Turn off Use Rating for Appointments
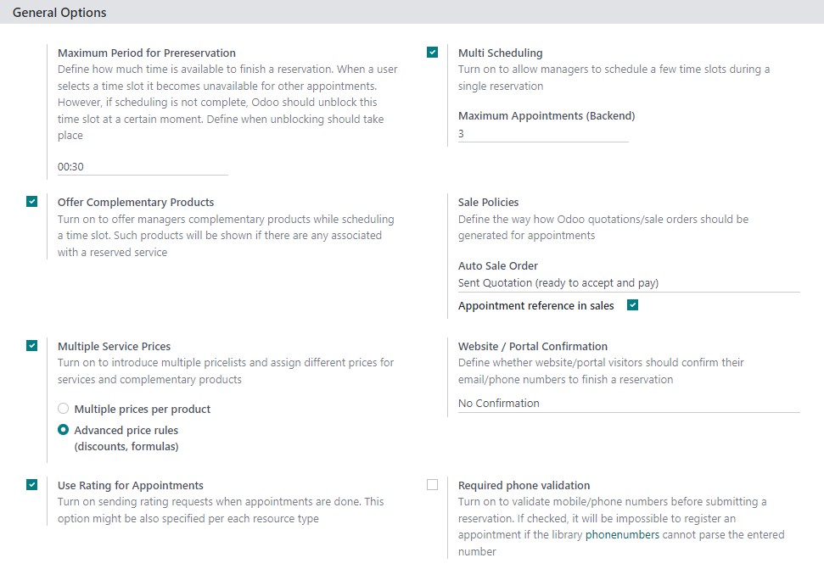Image resolution: width=824 pixels, height=580 pixels. coord(32,484)
